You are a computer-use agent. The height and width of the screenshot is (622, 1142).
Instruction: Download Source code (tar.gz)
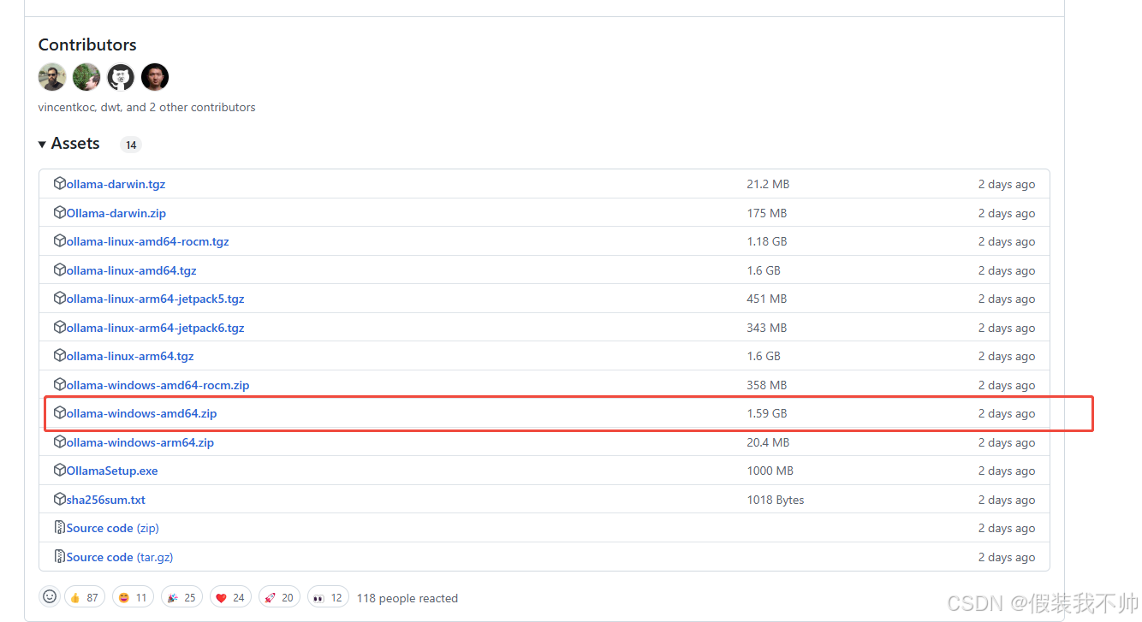pyautogui.click(x=120, y=557)
